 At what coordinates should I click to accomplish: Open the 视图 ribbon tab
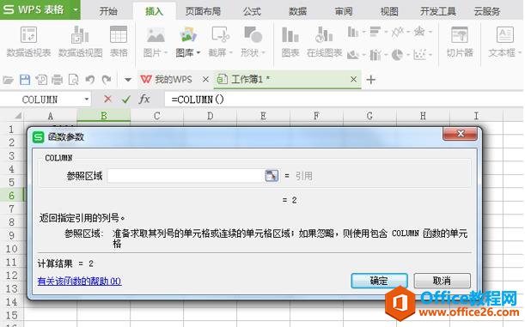389,11
